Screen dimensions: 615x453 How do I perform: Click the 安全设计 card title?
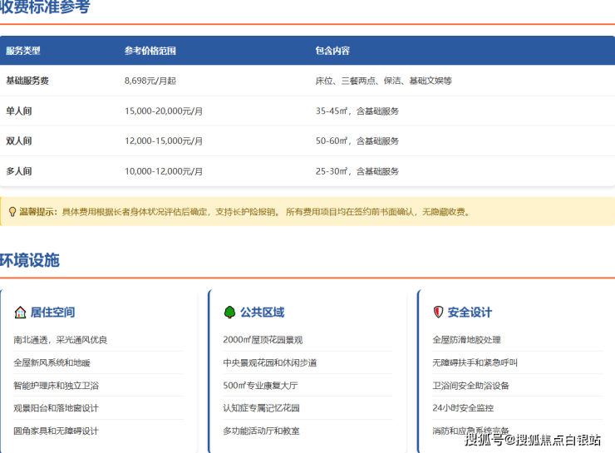click(470, 313)
